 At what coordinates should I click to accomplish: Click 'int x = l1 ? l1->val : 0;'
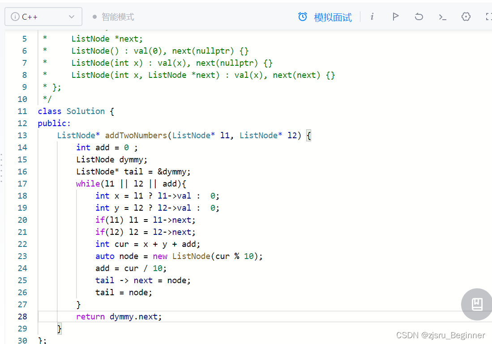pos(157,196)
